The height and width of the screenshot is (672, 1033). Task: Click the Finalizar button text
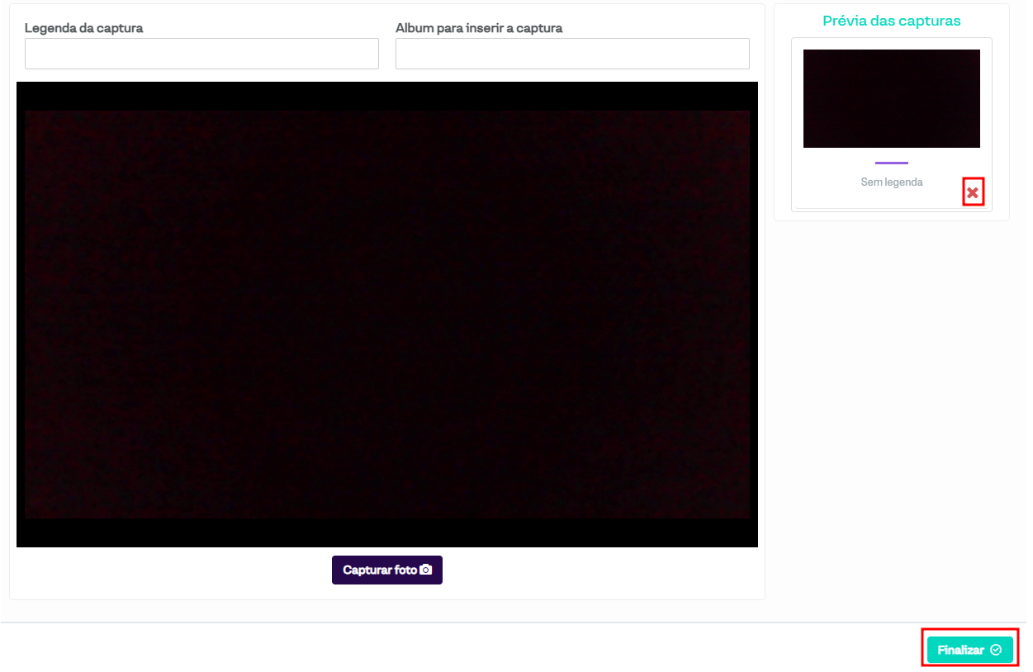point(960,651)
